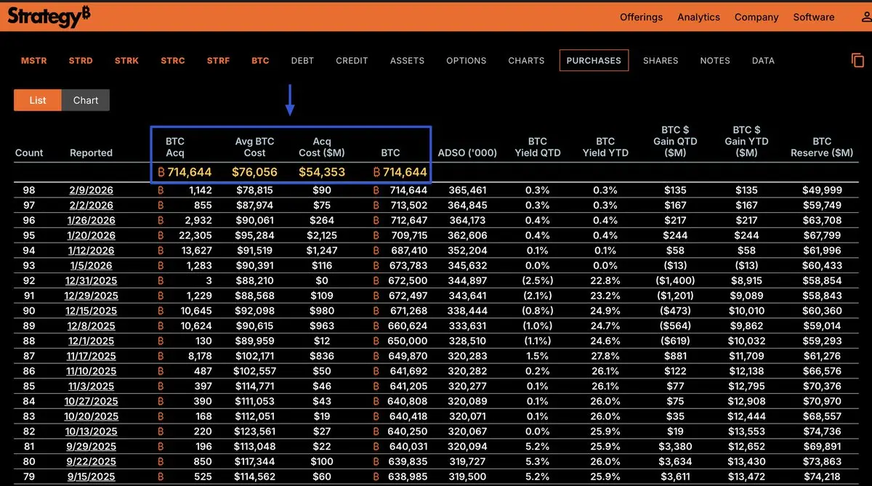The height and width of the screenshot is (486, 872).
Task: Open the 11/10/2025 report link
Action: [91, 371]
